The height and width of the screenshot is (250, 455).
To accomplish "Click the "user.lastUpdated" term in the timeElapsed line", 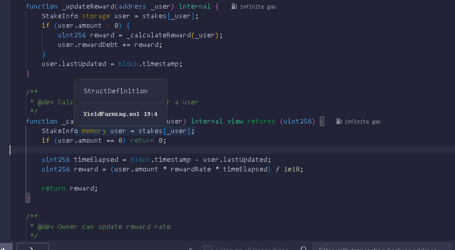I will click(235, 160).
